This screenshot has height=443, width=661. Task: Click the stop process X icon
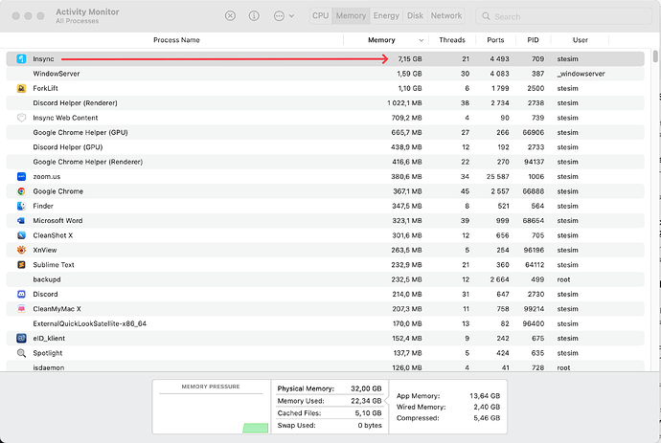click(x=230, y=16)
